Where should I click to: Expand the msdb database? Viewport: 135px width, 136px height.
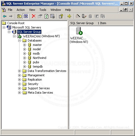tap(24, 53)
